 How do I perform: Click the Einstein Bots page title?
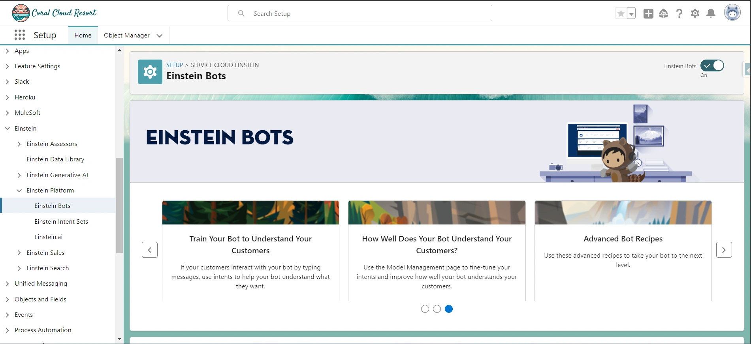tap(196, 76)
